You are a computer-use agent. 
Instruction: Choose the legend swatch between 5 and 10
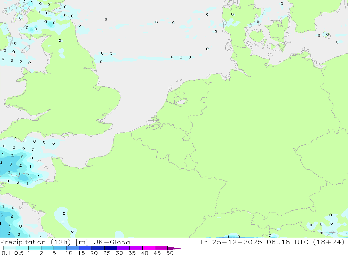tap(60, 248)
